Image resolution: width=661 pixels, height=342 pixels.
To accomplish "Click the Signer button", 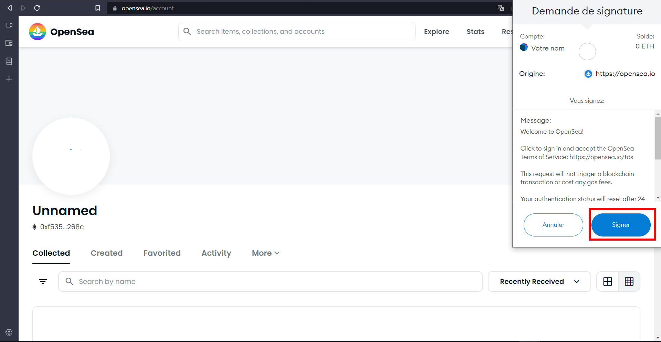I will pyautogui.click(x=621, y=225).
